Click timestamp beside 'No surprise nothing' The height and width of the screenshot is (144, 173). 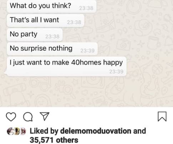(87, 51)
